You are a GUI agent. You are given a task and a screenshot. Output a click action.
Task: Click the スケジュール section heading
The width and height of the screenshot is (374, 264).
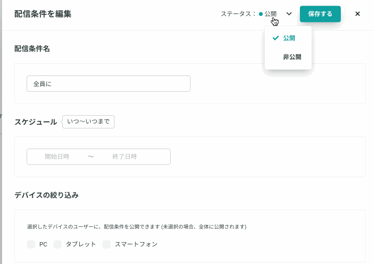pos(36,122)
